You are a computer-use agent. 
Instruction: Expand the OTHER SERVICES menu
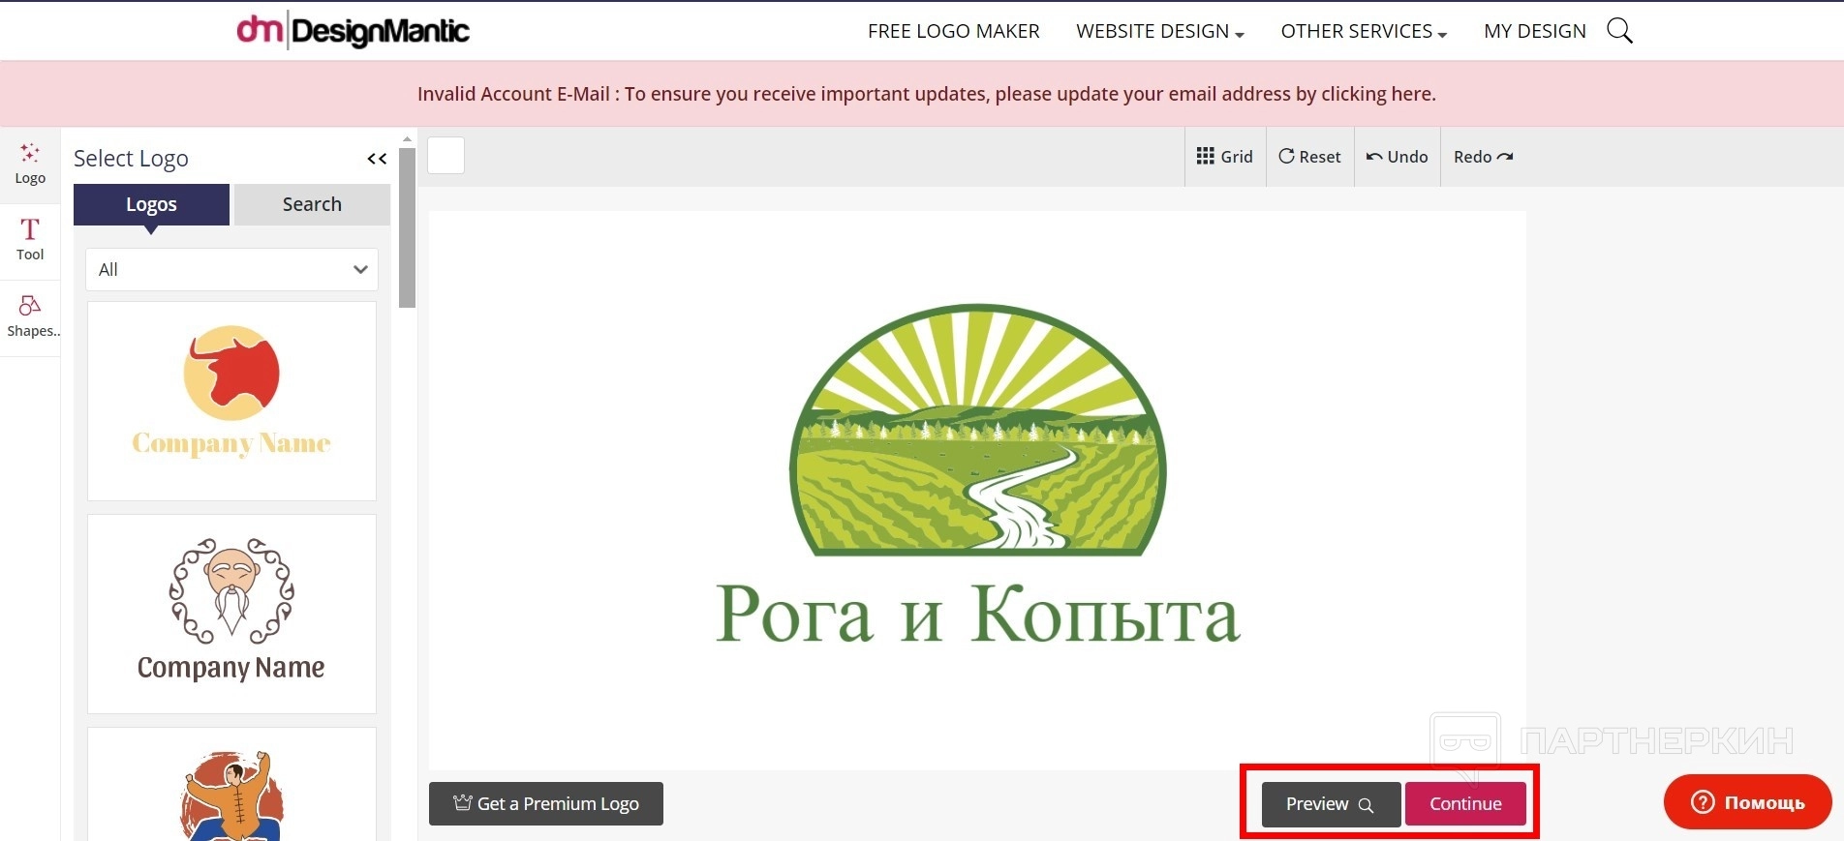click(1364, 31)
